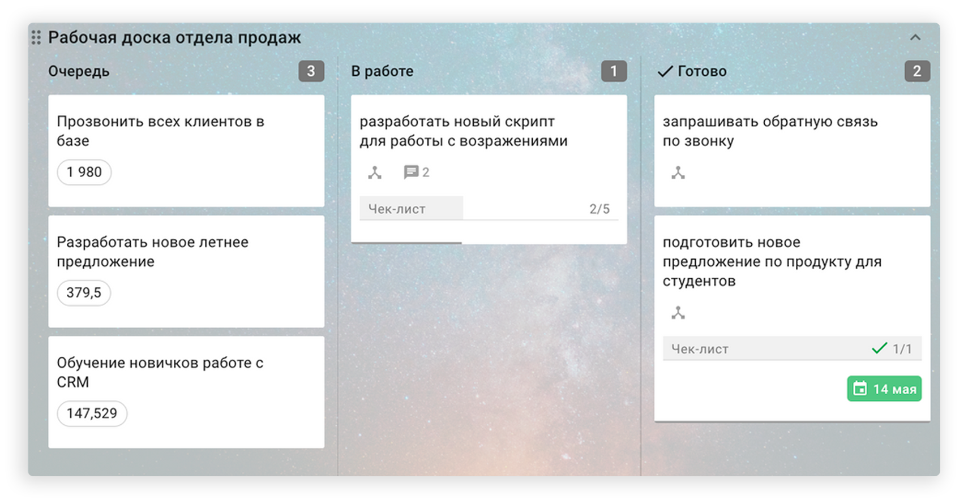Screen dimensions: 968x500
Task: Click the 1 980 value chip
Action: (x=84, y=172)
